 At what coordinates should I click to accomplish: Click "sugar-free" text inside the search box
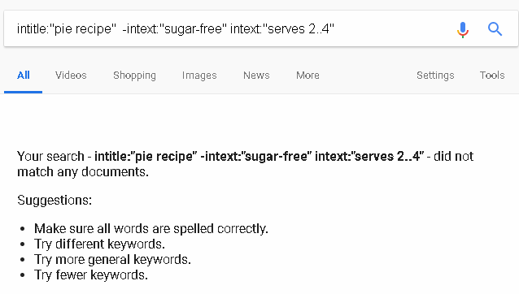(x=194, y=29)
